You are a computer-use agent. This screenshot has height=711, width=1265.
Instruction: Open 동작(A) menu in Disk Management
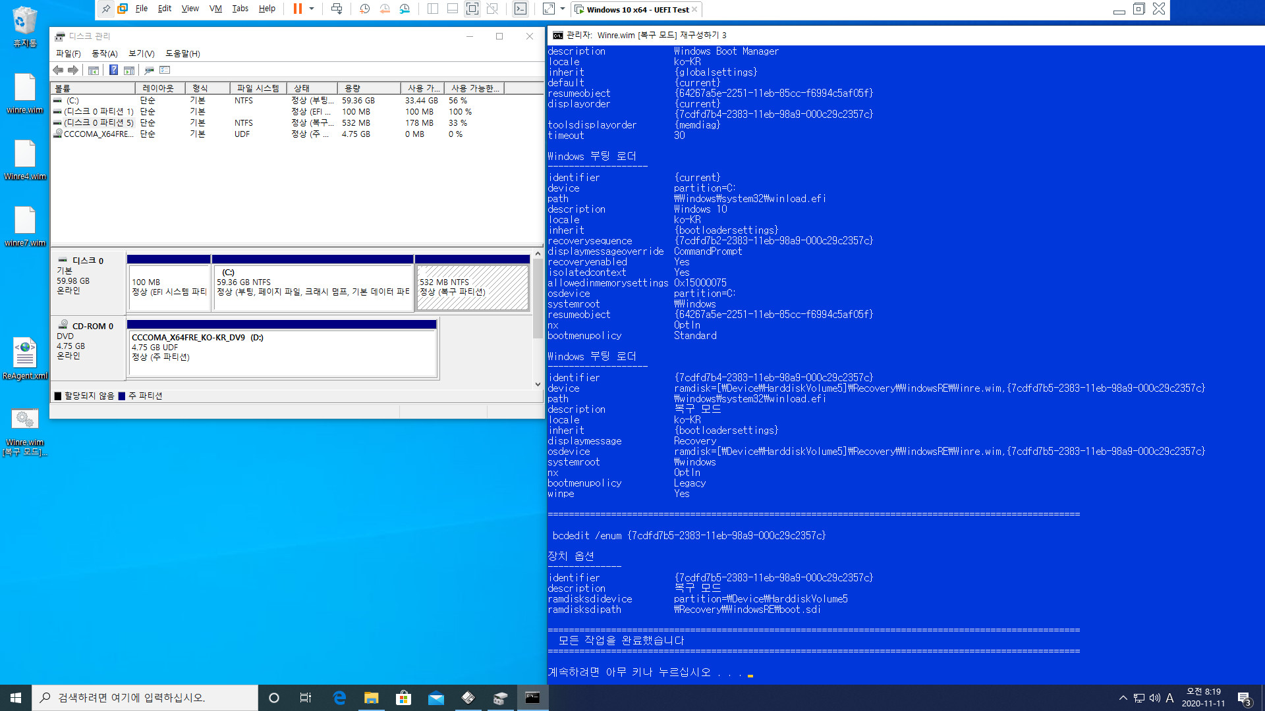[x=105, y=53]
